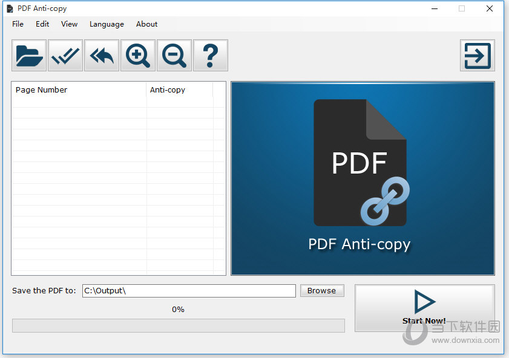This screenshot has height=358, width=509.
Task: Click the exit arrow icon at top right
Action: tap(477, 56)
